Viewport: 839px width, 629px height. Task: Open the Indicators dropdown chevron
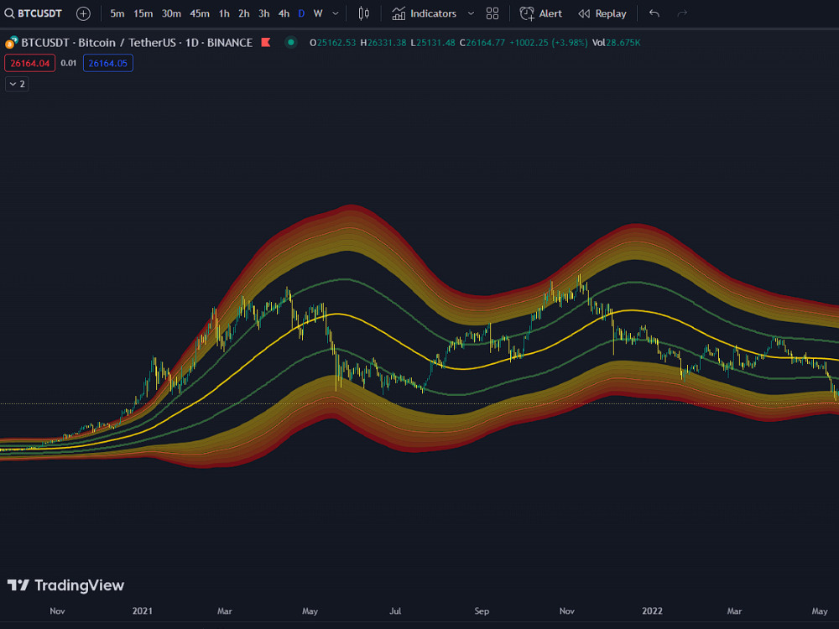point(471,13)
